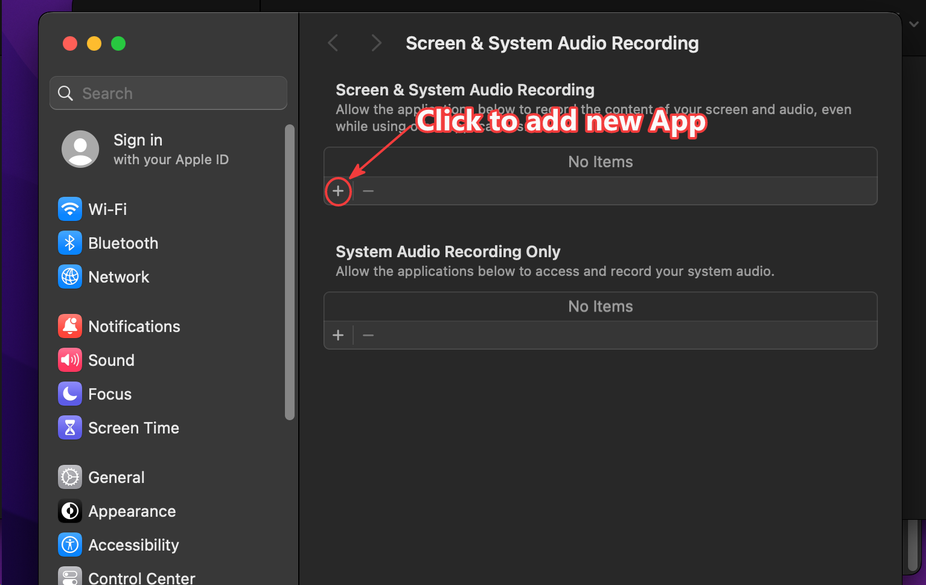Select Accessibility settings label
The image size is (926, 585).
pos(134,545)
